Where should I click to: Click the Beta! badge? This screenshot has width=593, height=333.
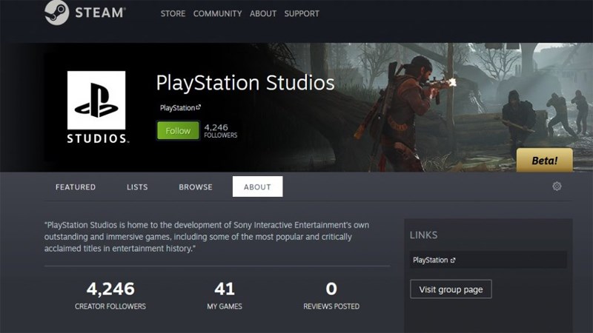click(545, 160)
